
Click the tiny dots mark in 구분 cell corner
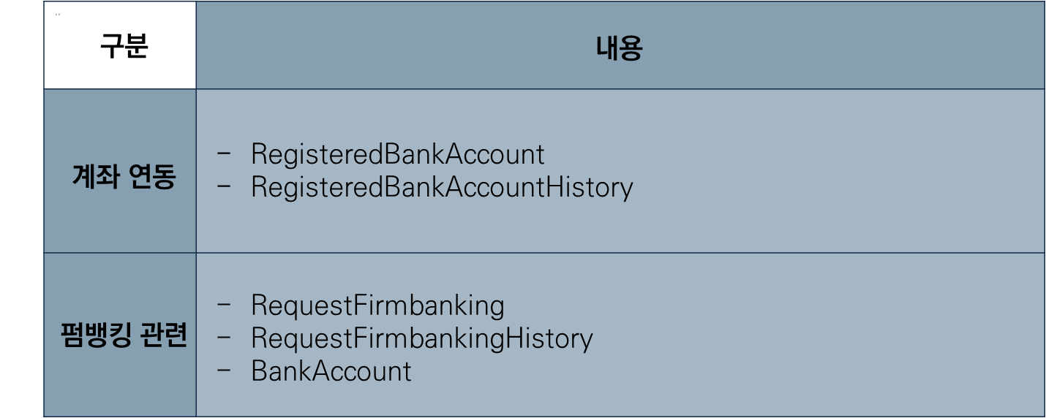point(58,14)
